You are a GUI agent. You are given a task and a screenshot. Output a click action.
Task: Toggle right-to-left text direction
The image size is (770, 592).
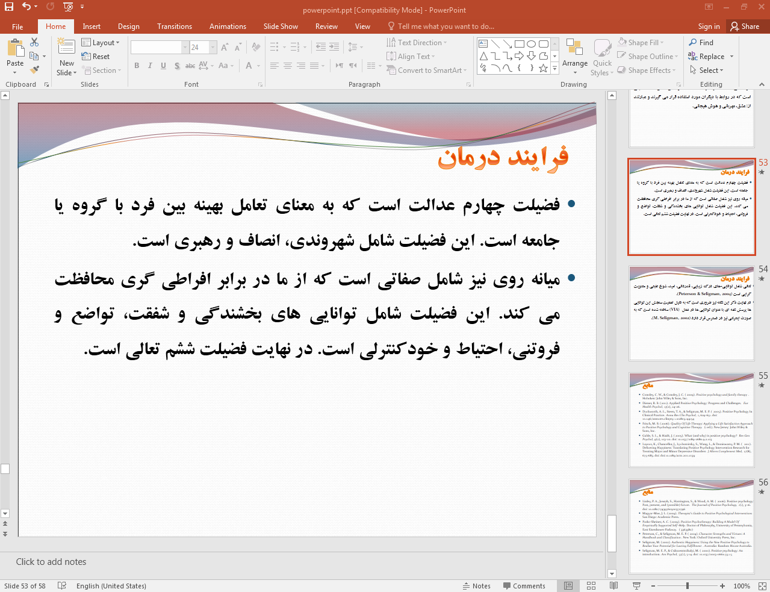tap(353, 66)
